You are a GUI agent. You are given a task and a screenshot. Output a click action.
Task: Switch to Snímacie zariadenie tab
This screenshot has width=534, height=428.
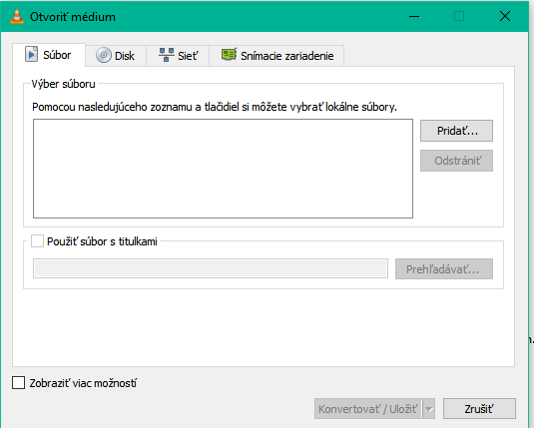[276, 56]
